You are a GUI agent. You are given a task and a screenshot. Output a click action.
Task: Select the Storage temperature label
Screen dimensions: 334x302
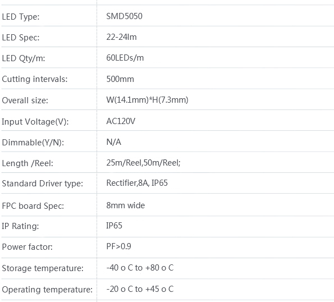(x=43, y=268)
